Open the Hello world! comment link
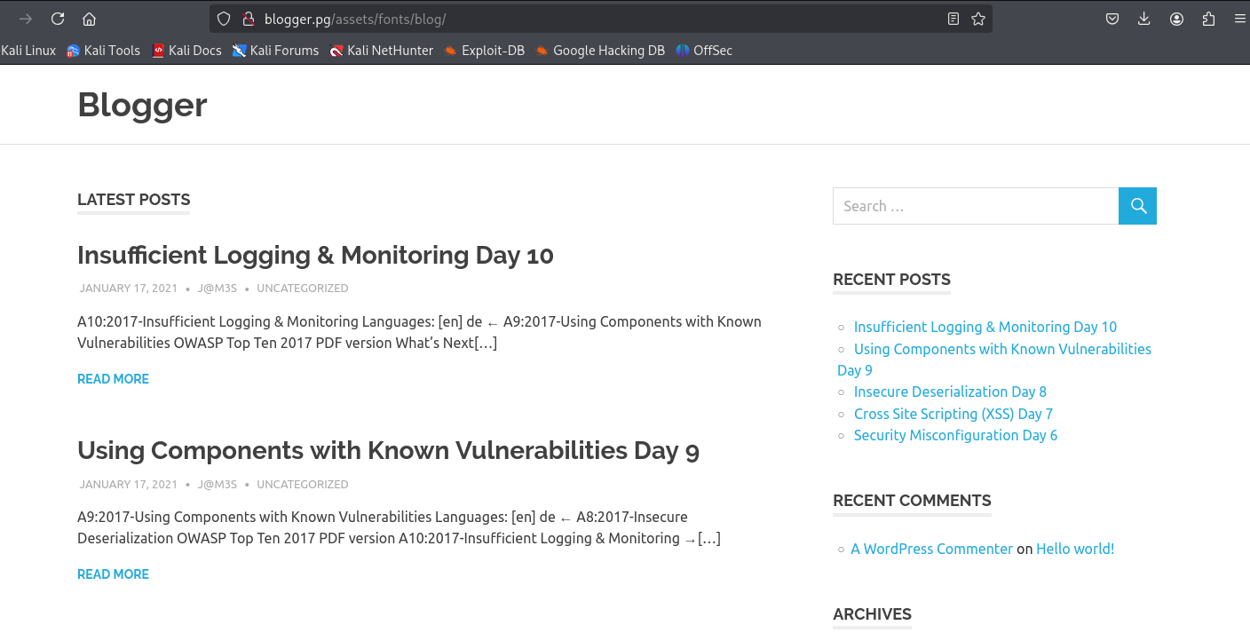 tap(1074, 549)
